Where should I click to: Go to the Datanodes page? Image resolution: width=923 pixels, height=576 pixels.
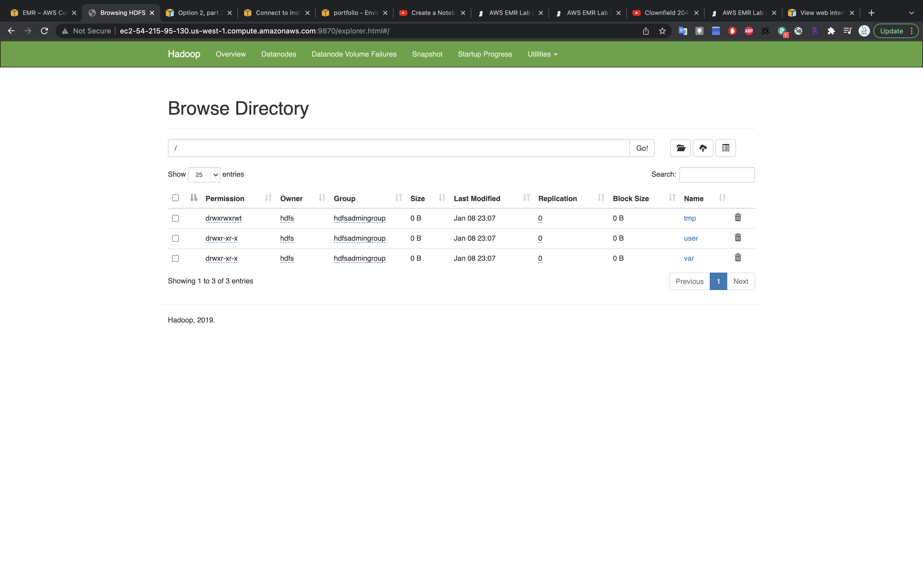coord(278,54)
